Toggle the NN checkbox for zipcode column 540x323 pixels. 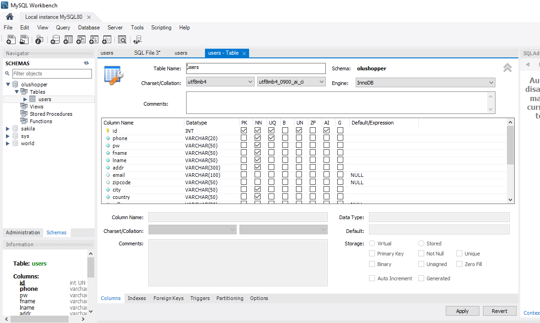(x=258, y=182)
